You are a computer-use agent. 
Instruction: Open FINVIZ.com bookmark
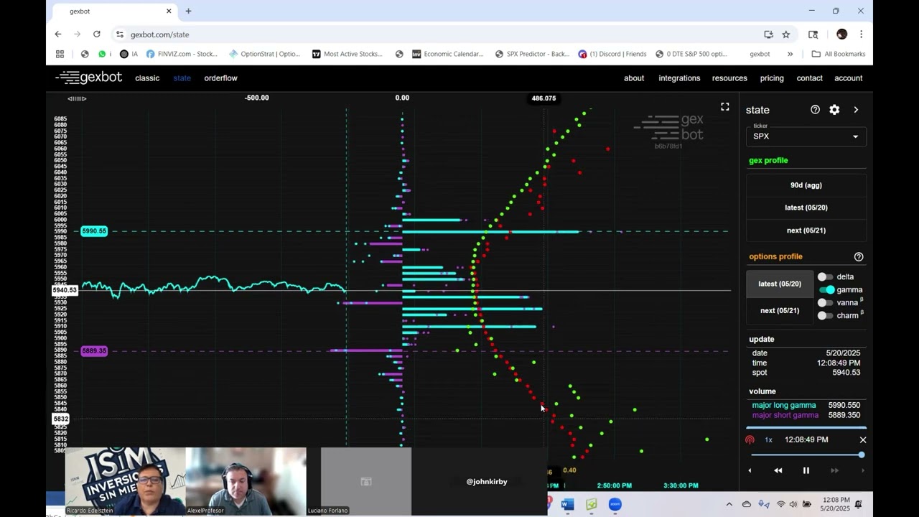pos(182,54)
